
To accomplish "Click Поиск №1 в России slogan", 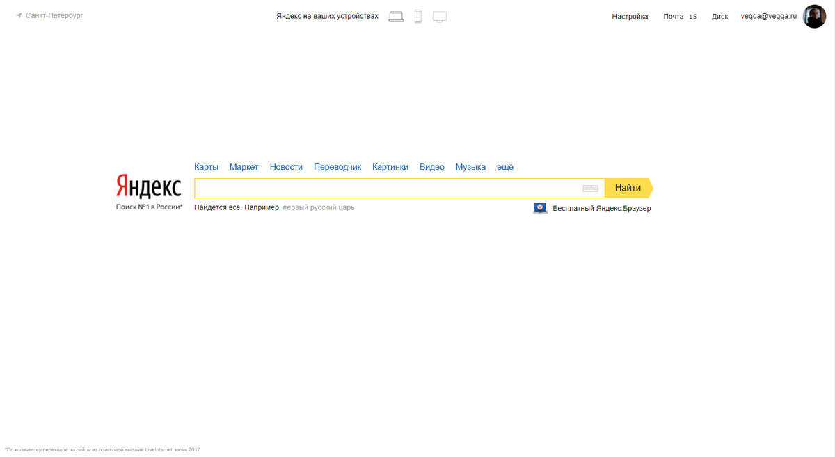I will coord(150,207).
